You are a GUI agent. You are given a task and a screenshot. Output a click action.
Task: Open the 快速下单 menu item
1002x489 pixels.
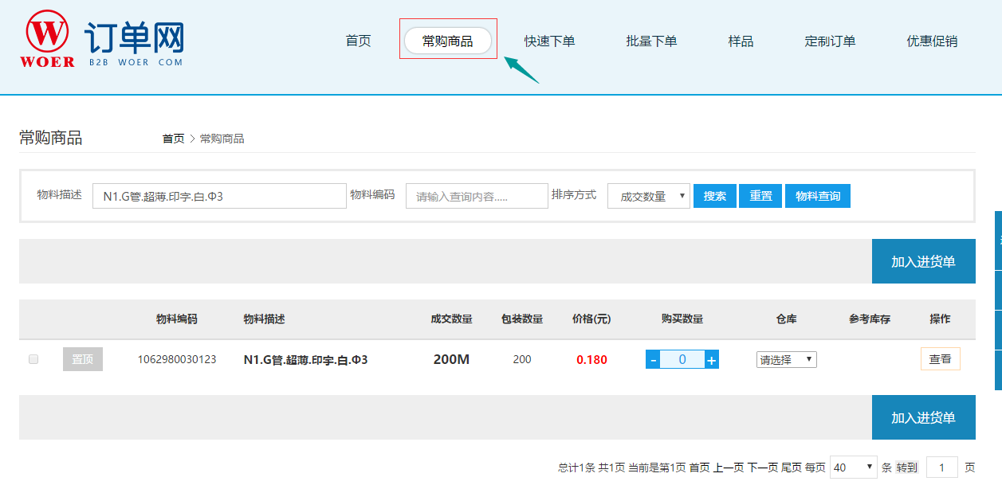click(550, 40)
